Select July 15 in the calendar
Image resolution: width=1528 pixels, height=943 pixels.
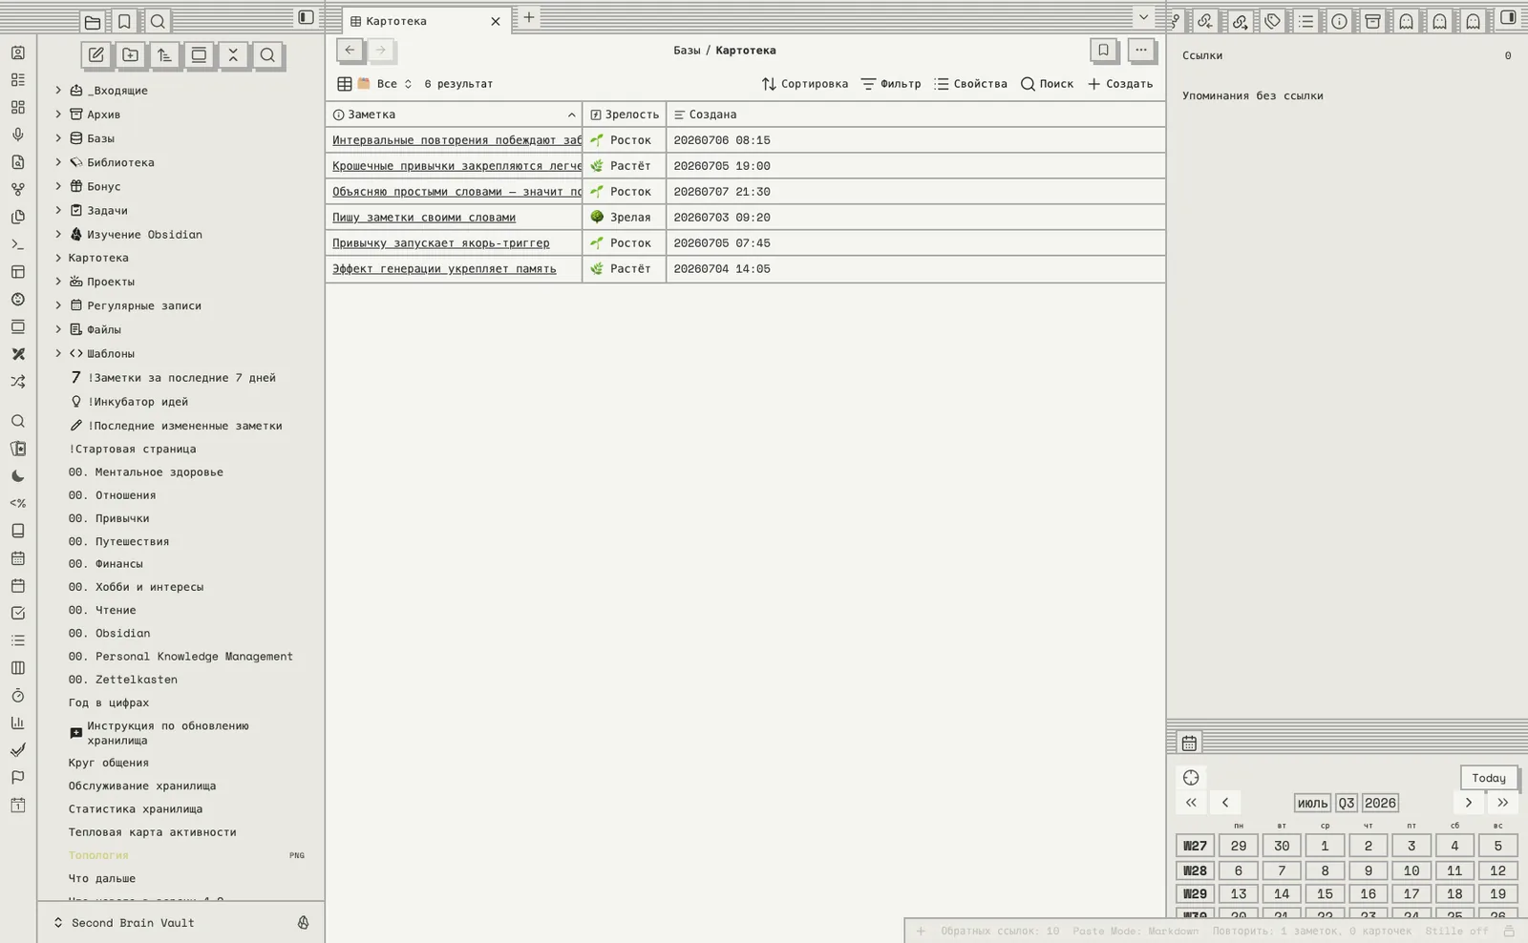[x=1325, y=894]
